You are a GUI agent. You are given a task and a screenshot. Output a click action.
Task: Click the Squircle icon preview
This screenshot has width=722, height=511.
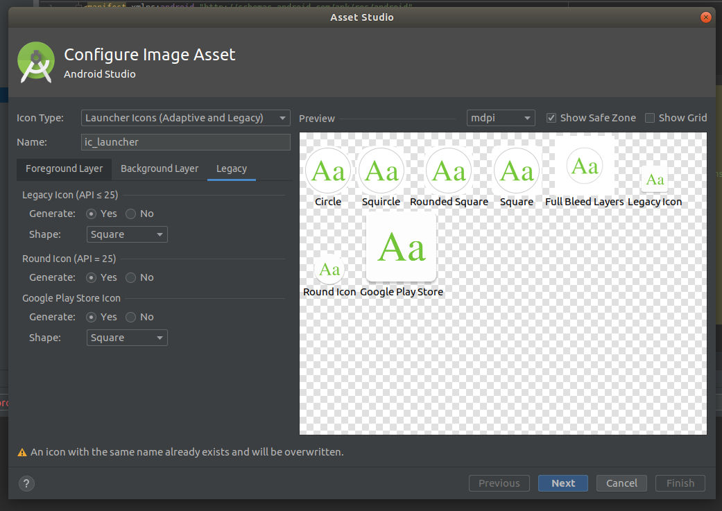click(381, 170)
